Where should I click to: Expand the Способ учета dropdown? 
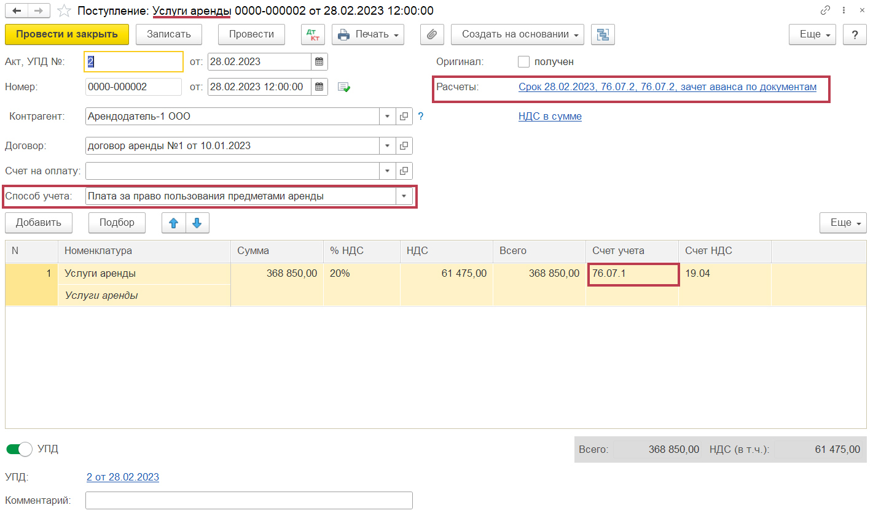[x=404, y=196]
